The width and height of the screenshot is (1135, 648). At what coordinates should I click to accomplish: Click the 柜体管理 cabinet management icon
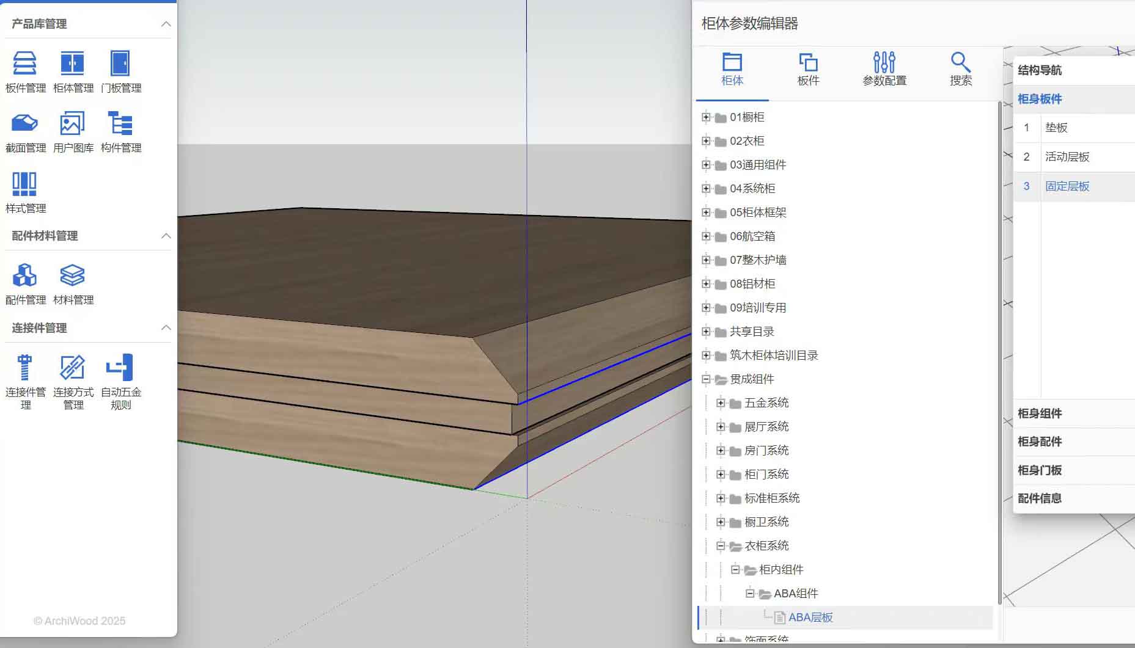tap(73, 64)
